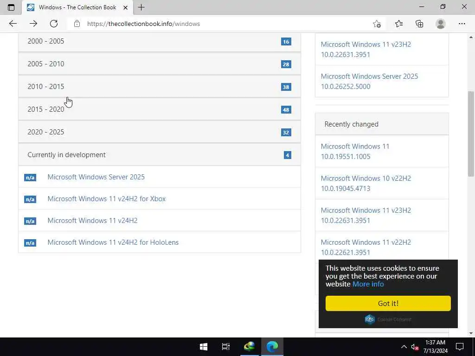Screen dimensions: 475x356
Task: Open the Favorites list
Action: coord(399,24)
